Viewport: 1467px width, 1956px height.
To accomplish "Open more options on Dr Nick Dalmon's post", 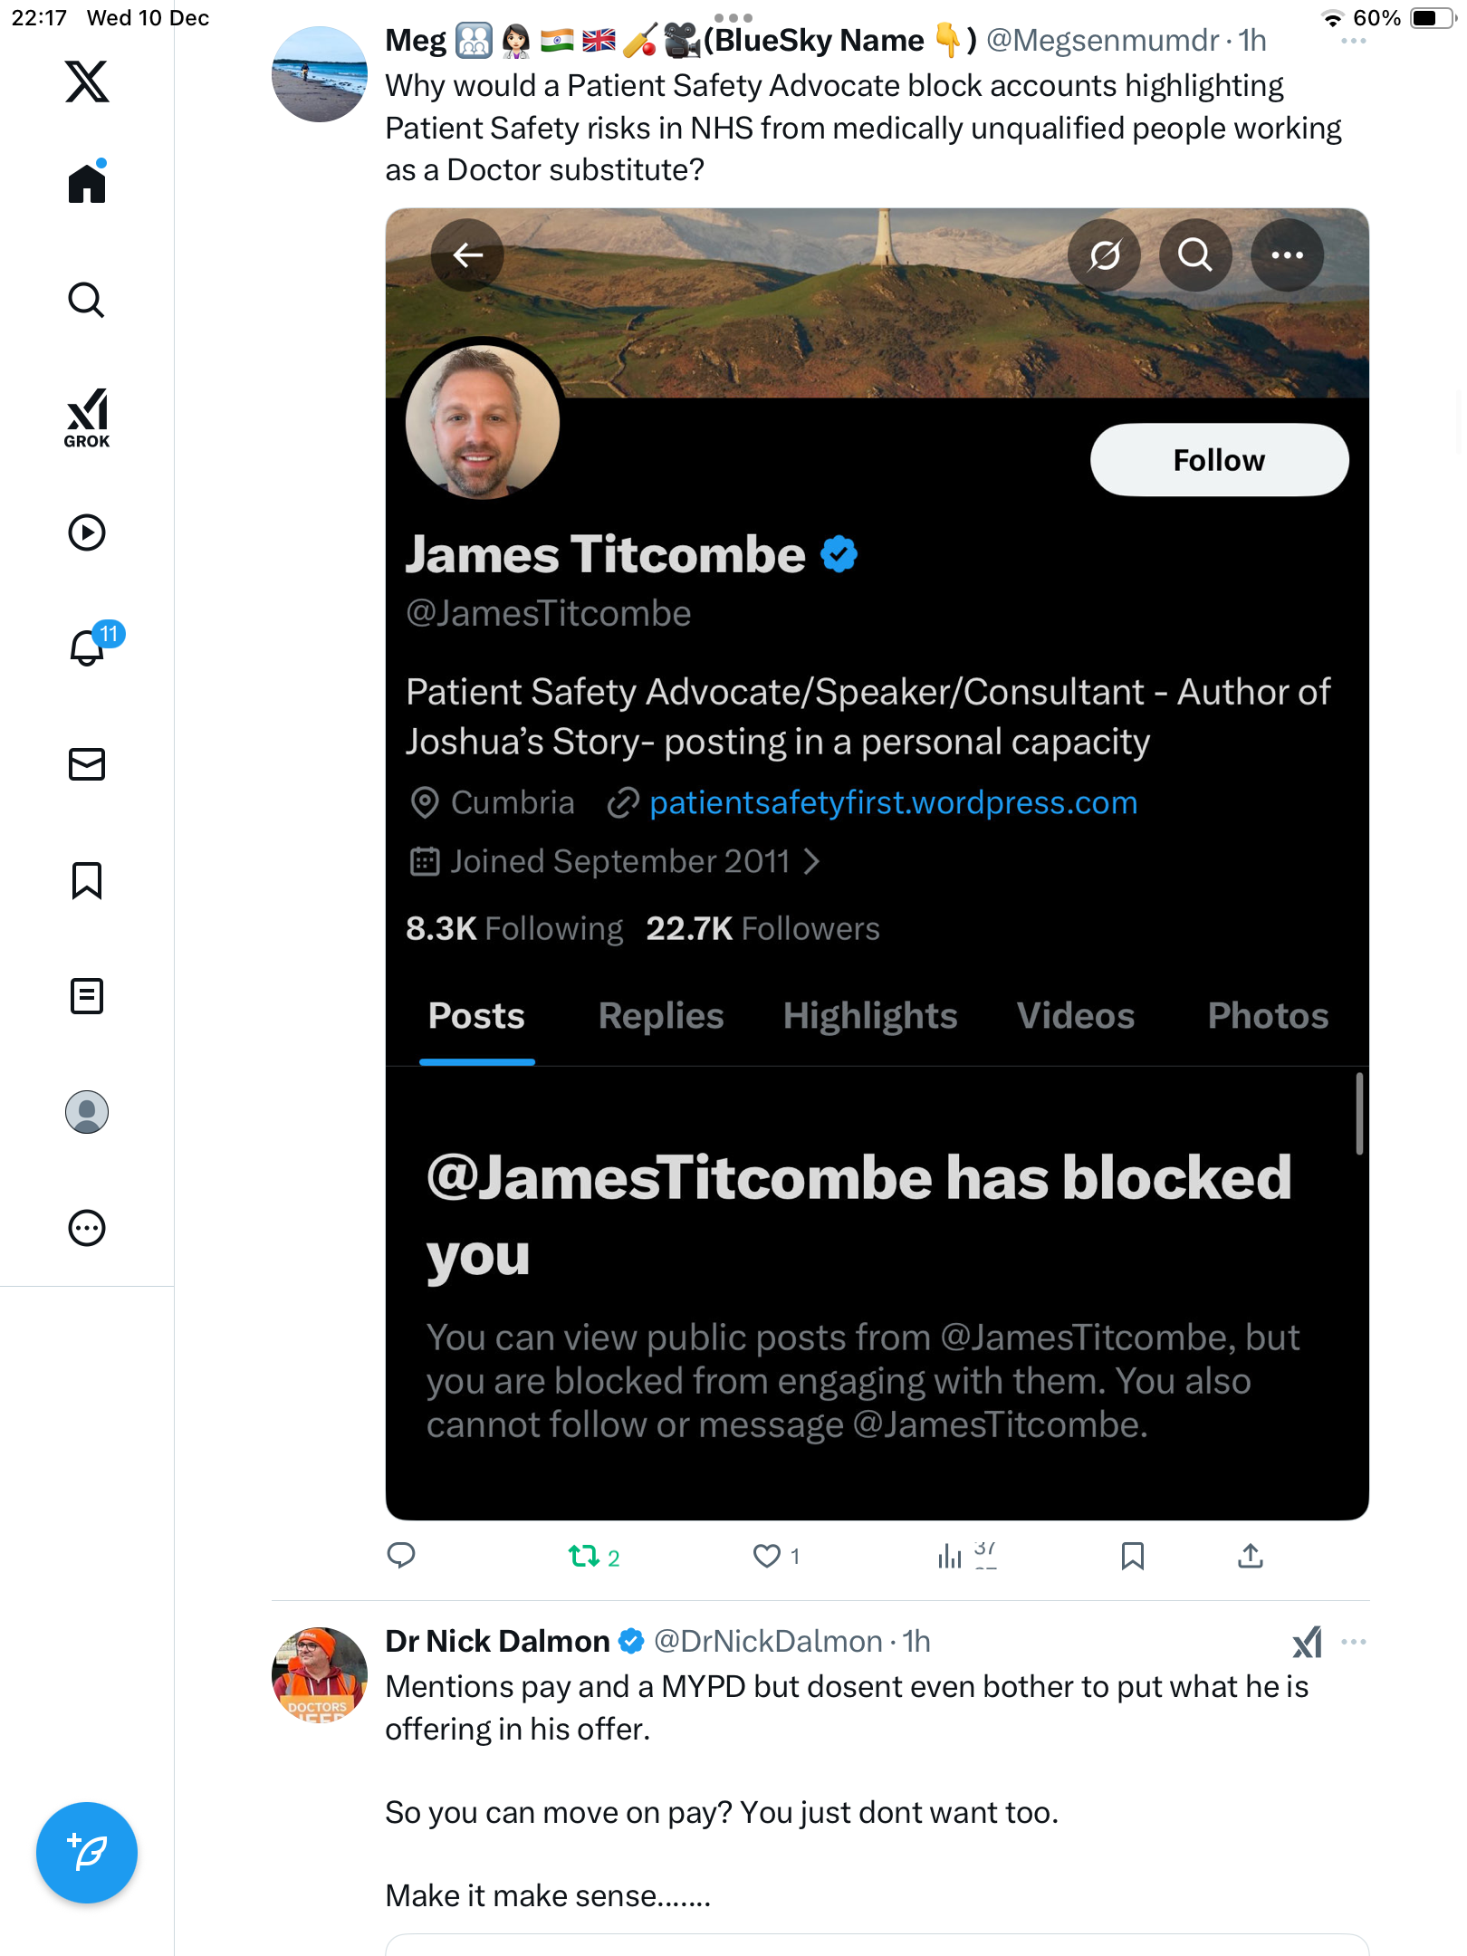I will pyautogui.click(x=1353, y=1642).
